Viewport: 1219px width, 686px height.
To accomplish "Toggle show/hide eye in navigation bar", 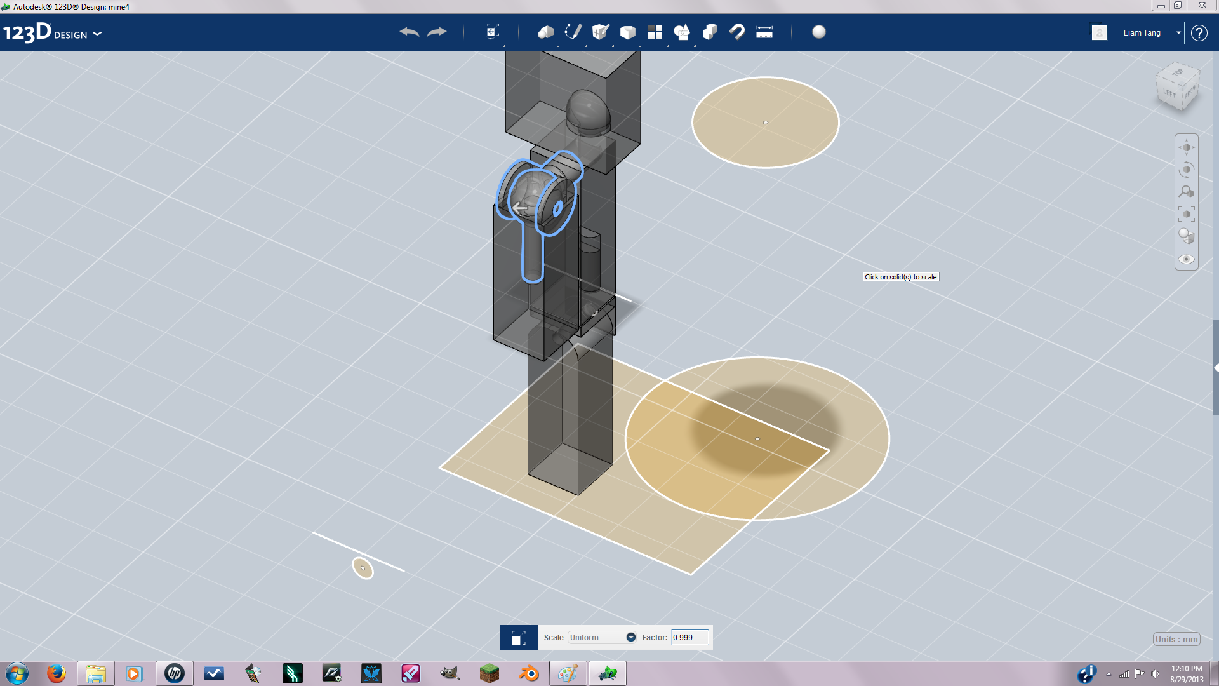I will point(1187,259).
